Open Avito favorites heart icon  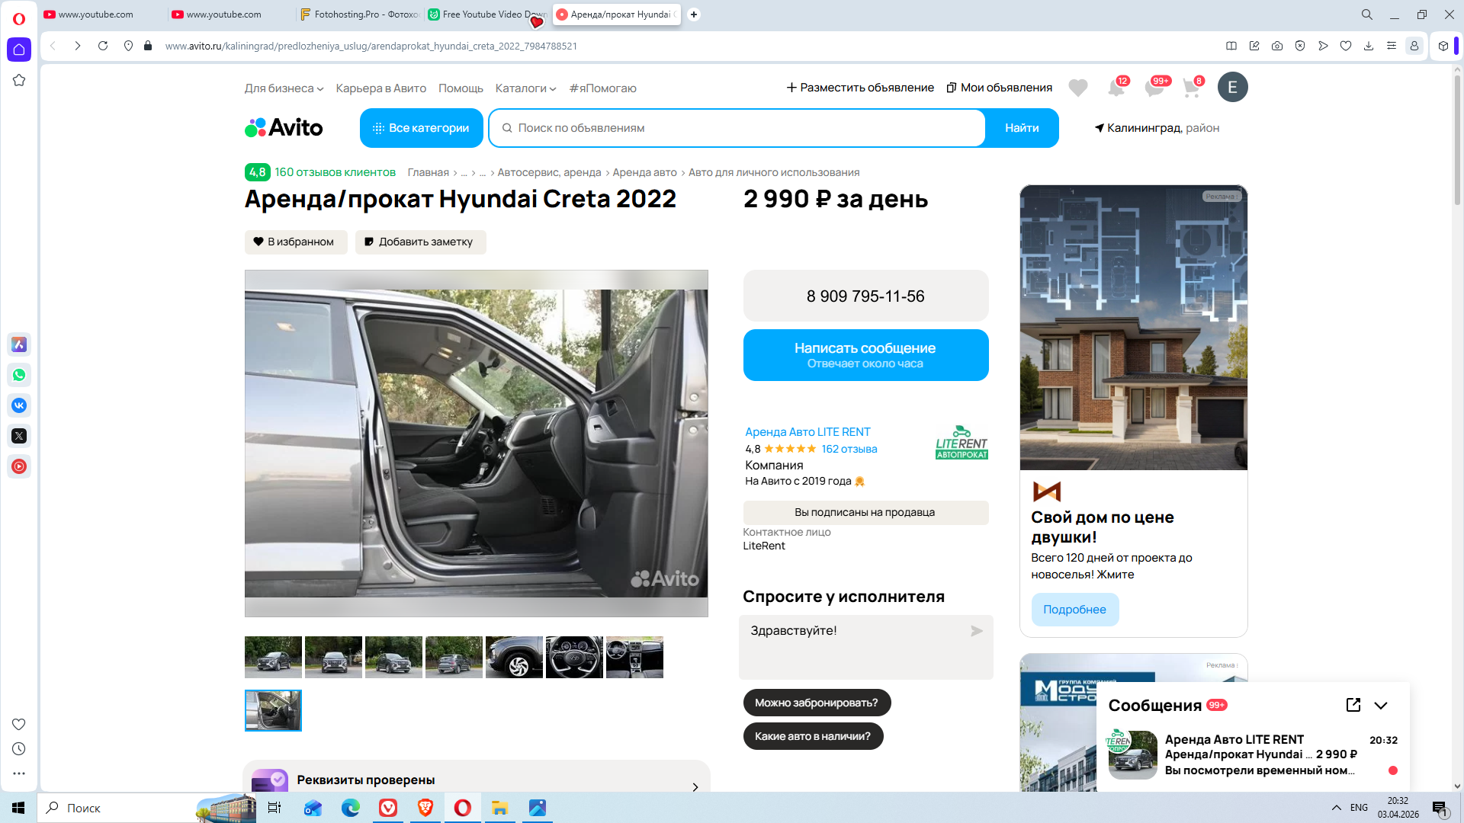pos(1077,88)
